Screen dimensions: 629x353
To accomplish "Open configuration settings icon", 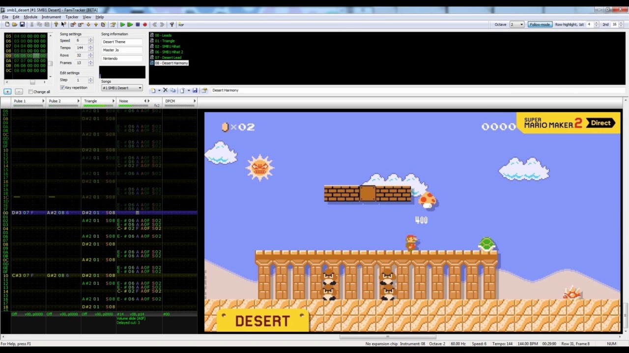I will click(172, 25).
